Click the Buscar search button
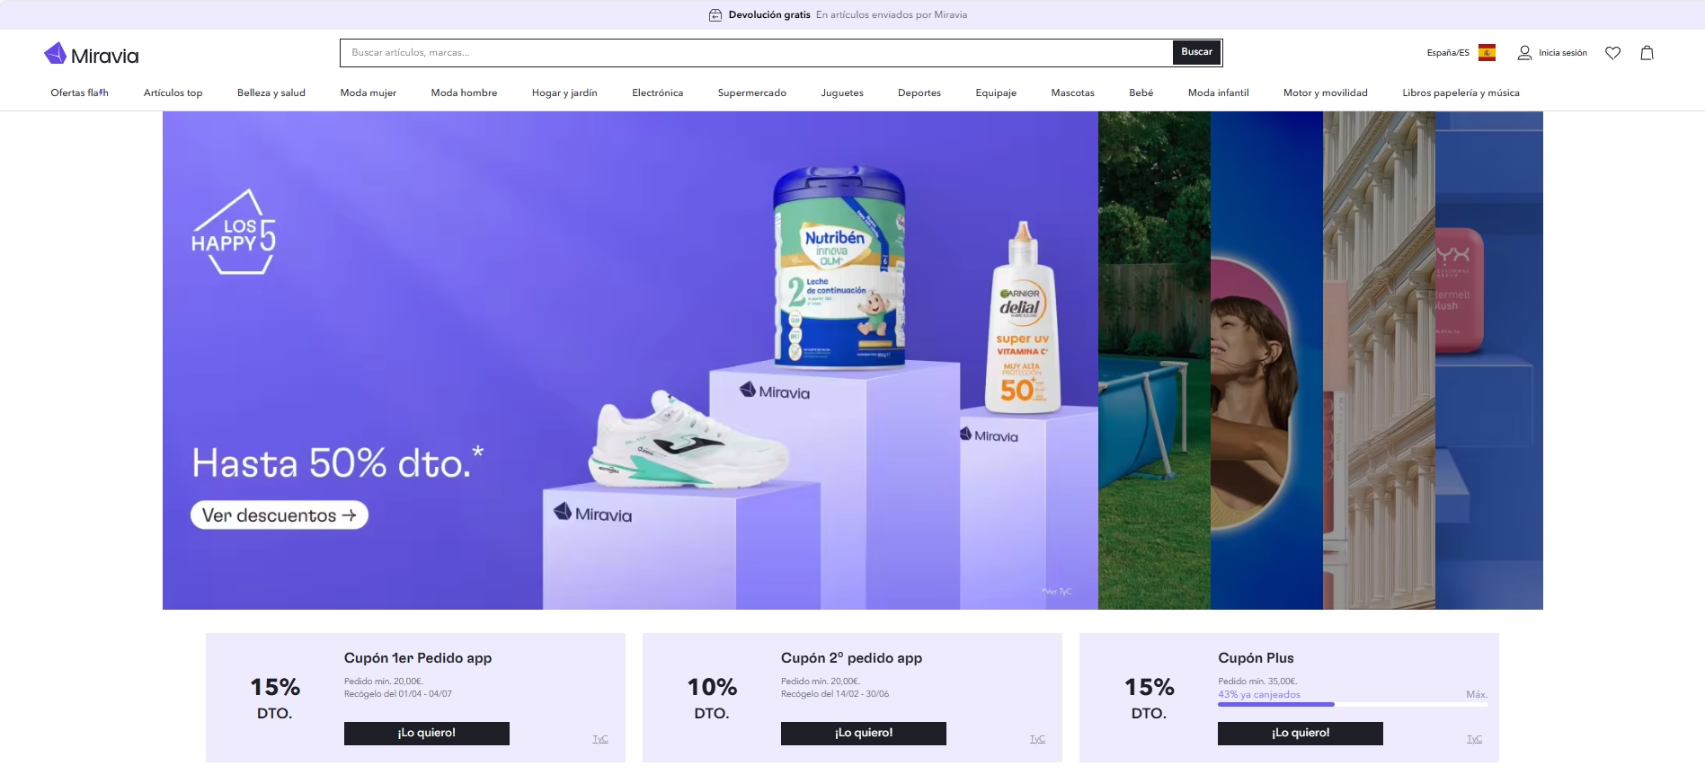Image resolution: width=1705 pixels, height=783 pixels. click(1196, 52)
